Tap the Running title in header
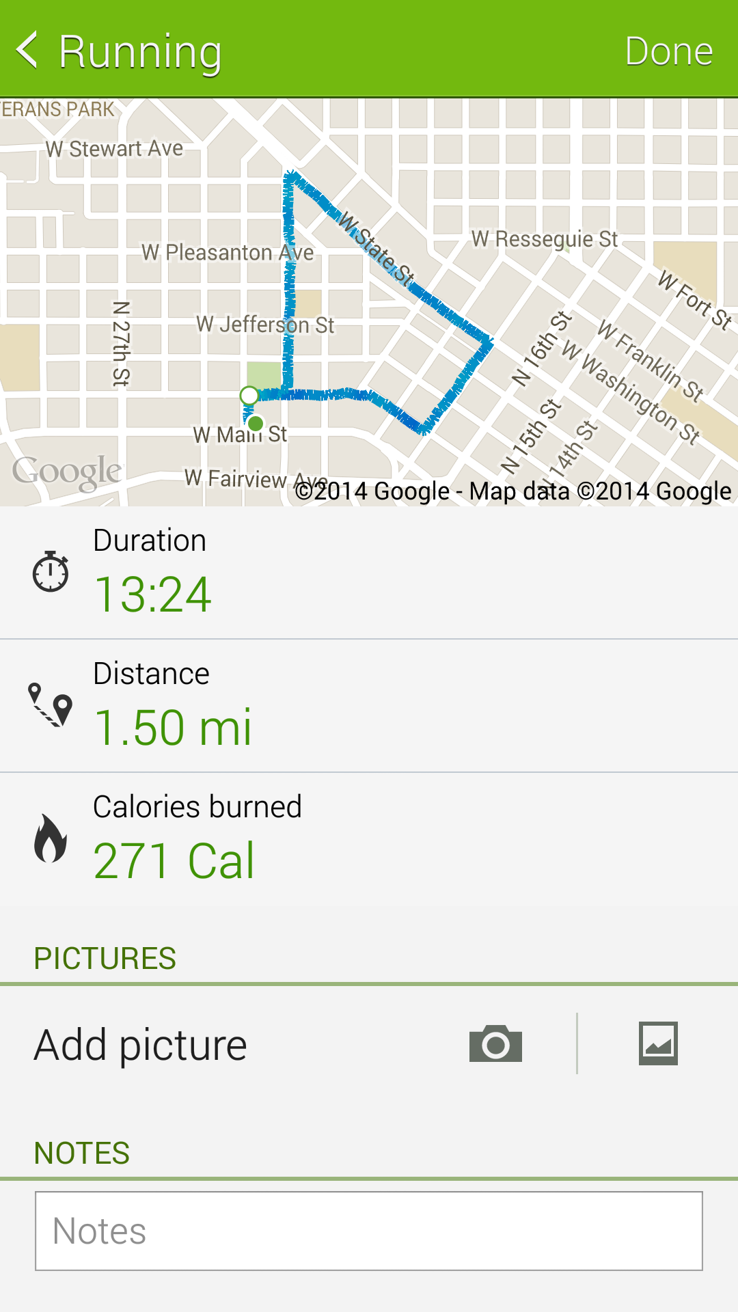 [140, 51]
